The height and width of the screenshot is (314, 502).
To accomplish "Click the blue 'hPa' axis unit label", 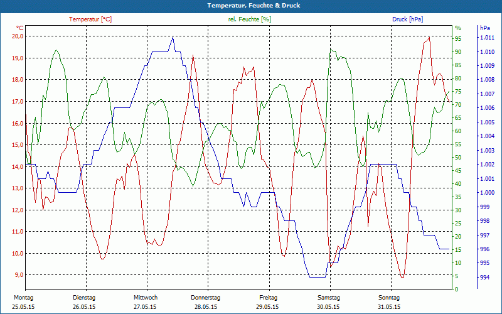I will coord(485,28).
